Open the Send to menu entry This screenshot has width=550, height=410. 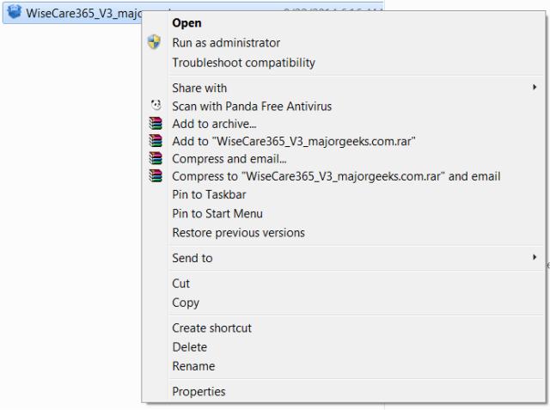(x=192, y=258)
